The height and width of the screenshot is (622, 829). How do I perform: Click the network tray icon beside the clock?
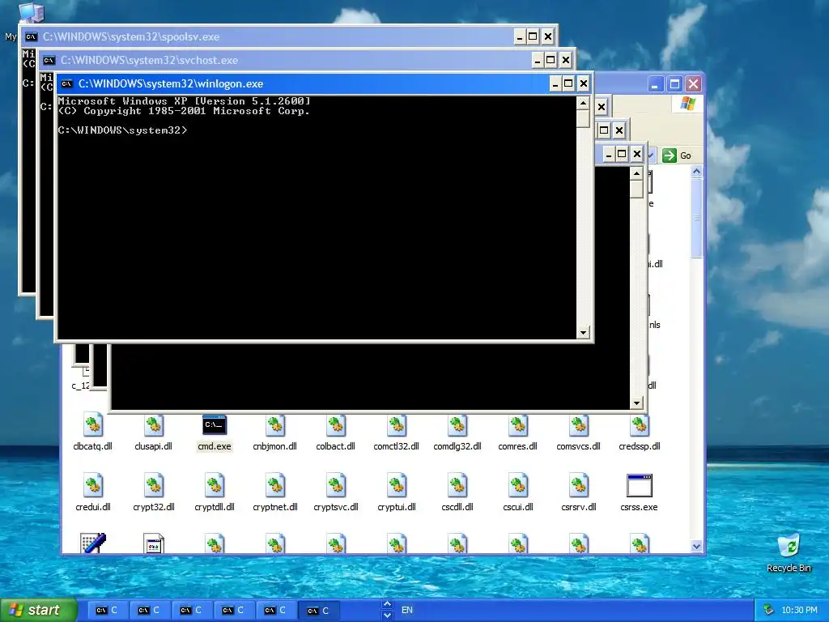pyautogui.click(x=769, y=610)
